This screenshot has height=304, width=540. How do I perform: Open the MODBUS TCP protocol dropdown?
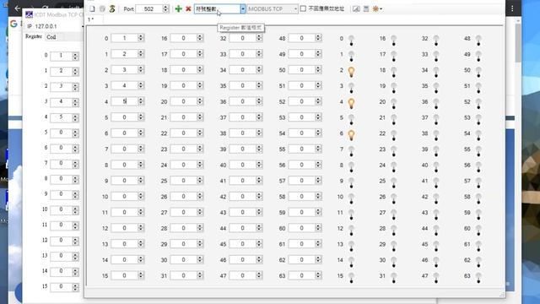click(x=295, y=9)
